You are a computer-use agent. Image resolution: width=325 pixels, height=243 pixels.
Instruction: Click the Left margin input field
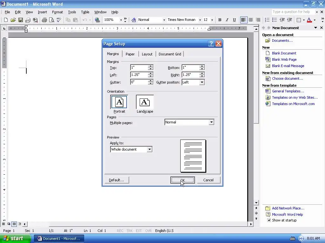[x=139, y=75]
